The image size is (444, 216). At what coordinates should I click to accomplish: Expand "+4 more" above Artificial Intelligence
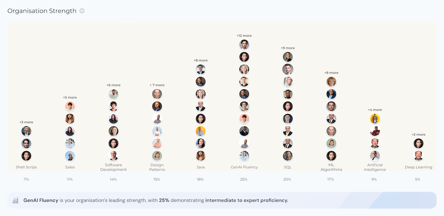pos(375,110)
